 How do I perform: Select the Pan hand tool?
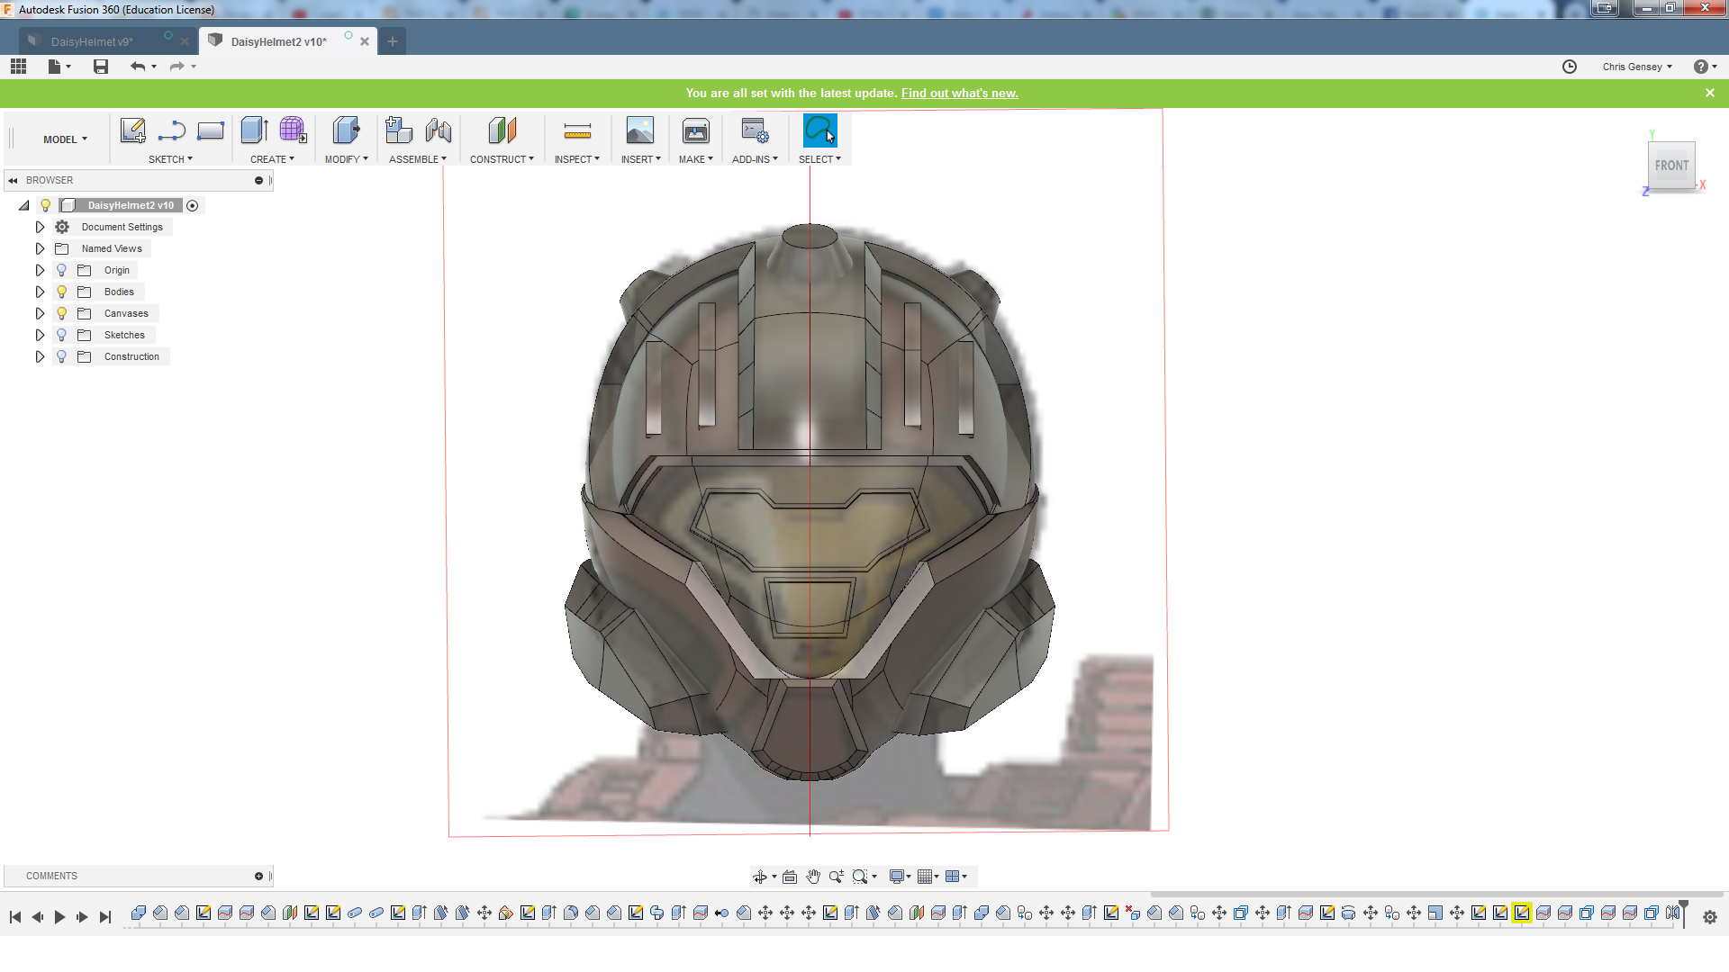813,877
